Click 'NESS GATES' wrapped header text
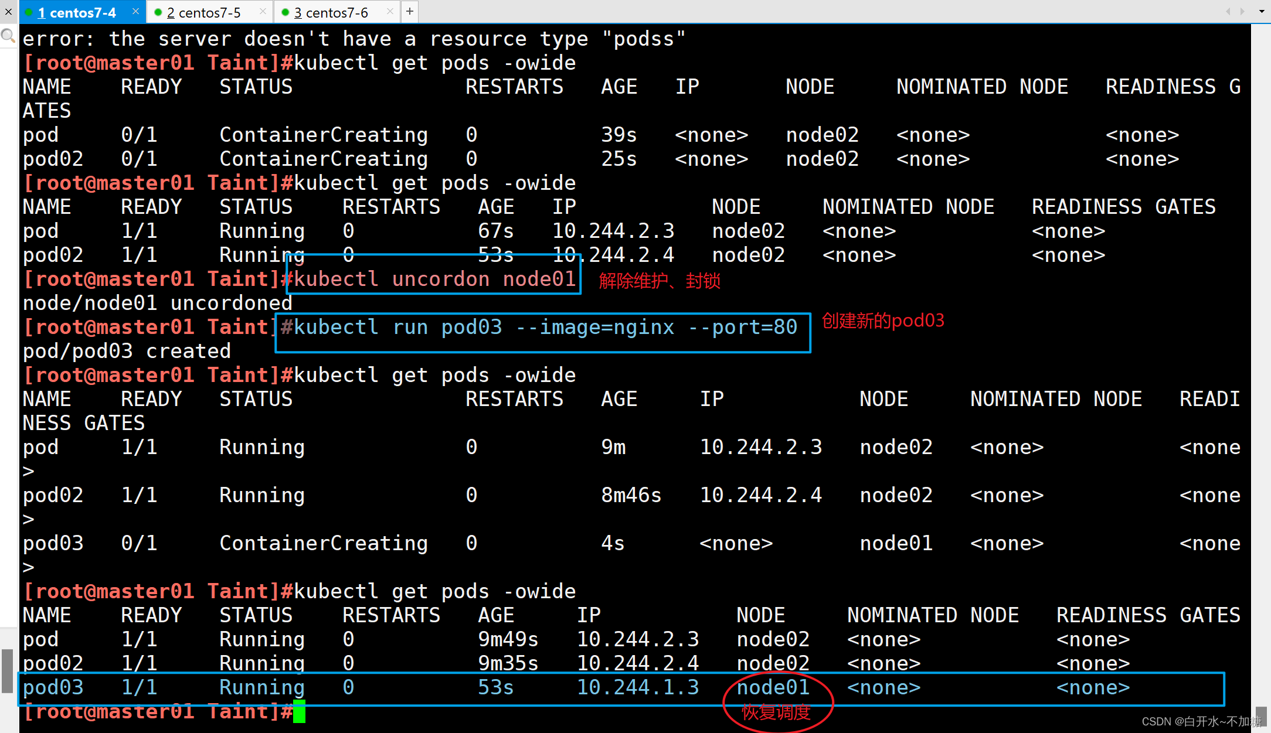 83,423
